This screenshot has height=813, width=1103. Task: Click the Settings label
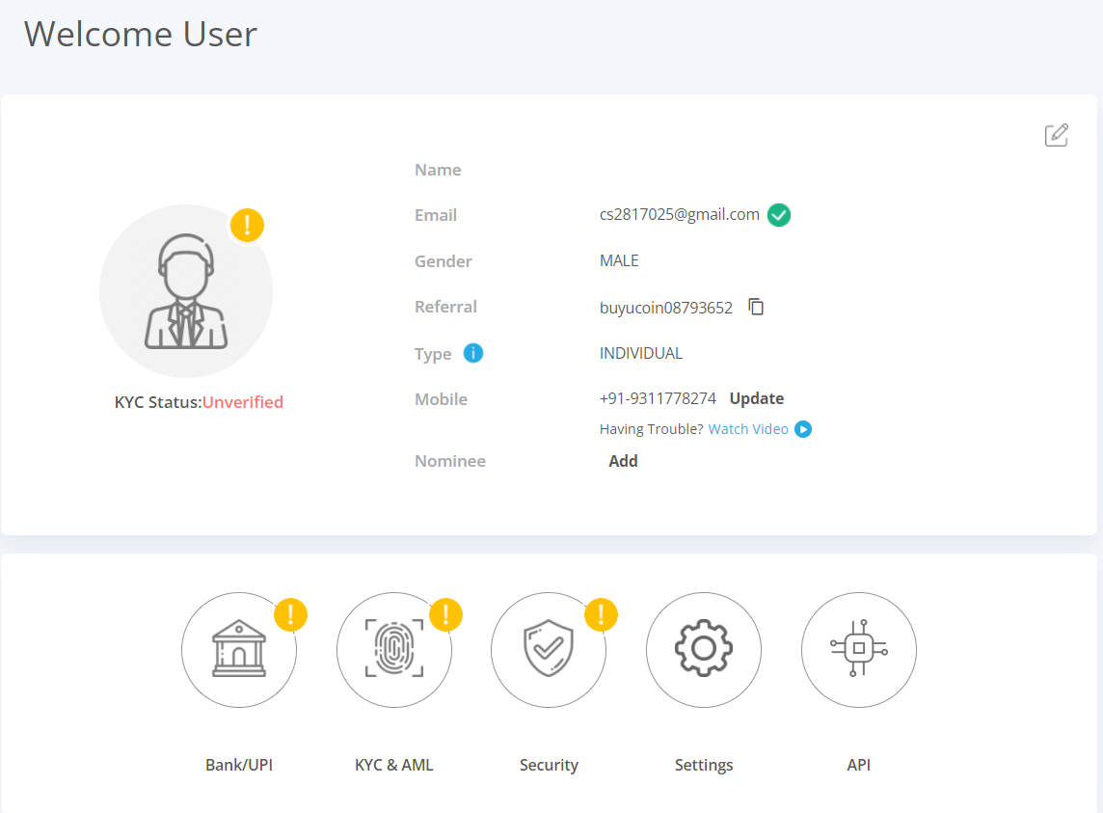click(x=704, y=765)
